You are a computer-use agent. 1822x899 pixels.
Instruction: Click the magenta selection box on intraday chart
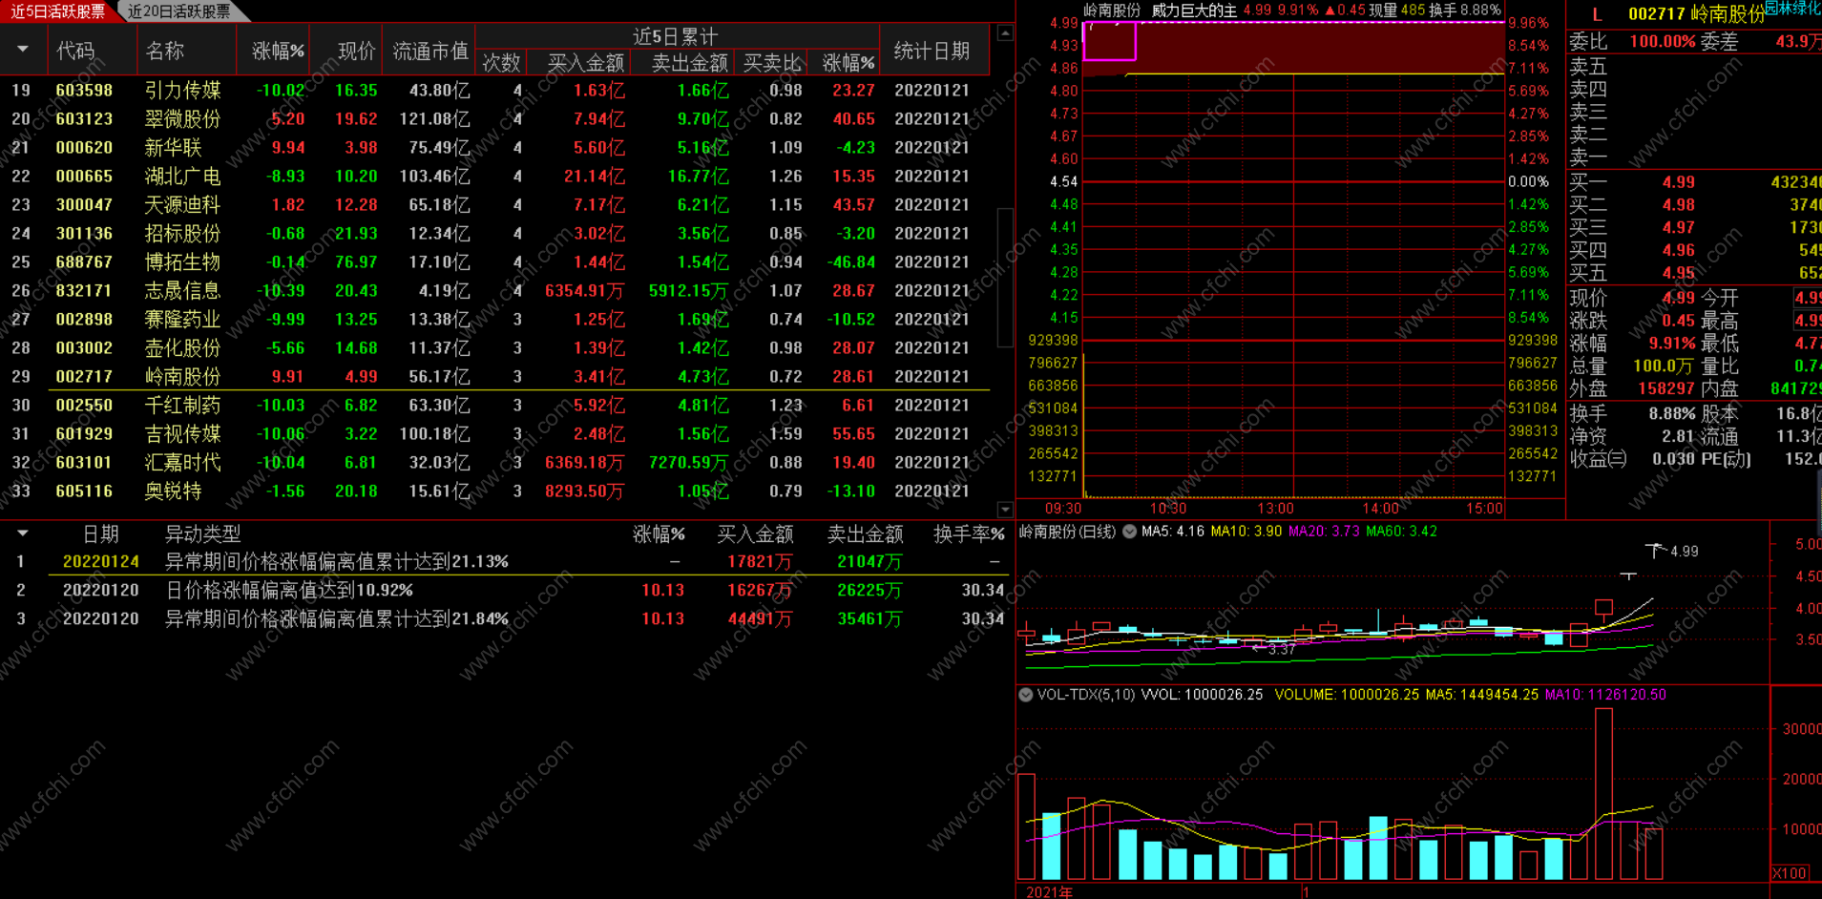click(x=1110, y=41)
